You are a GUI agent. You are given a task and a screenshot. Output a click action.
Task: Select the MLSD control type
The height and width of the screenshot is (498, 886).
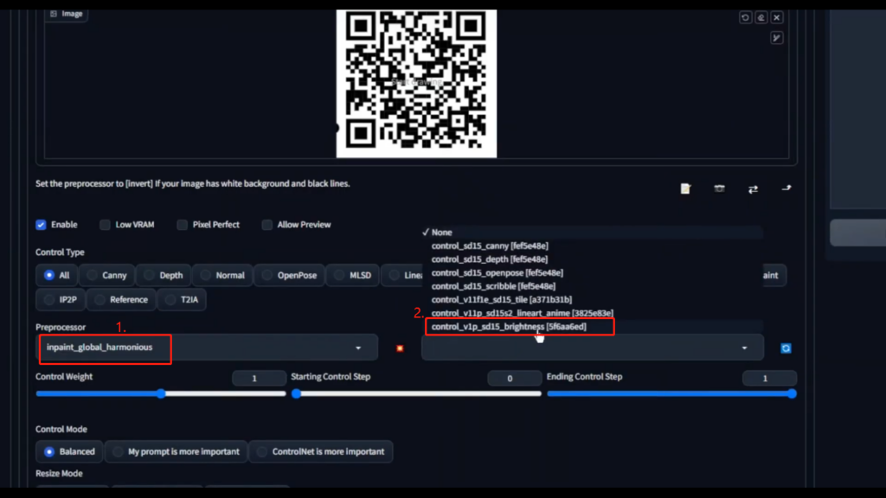coord(353,276)
